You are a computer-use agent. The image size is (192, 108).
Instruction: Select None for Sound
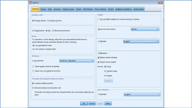tap(105, 67)
